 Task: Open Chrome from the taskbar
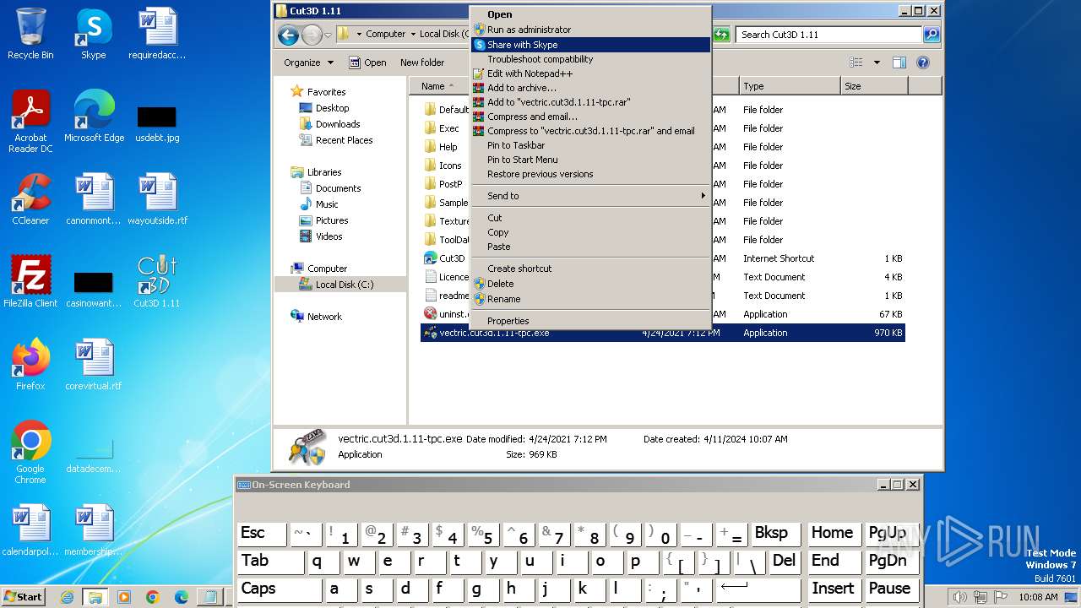click(x=152, y=597)
